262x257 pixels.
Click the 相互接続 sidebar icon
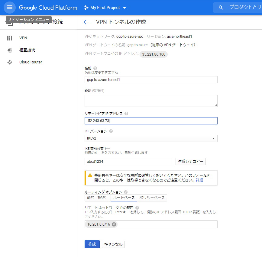click(10, 50)
